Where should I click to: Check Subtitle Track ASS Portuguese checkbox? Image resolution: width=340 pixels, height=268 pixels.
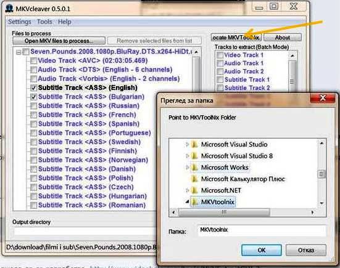(33, 133)
